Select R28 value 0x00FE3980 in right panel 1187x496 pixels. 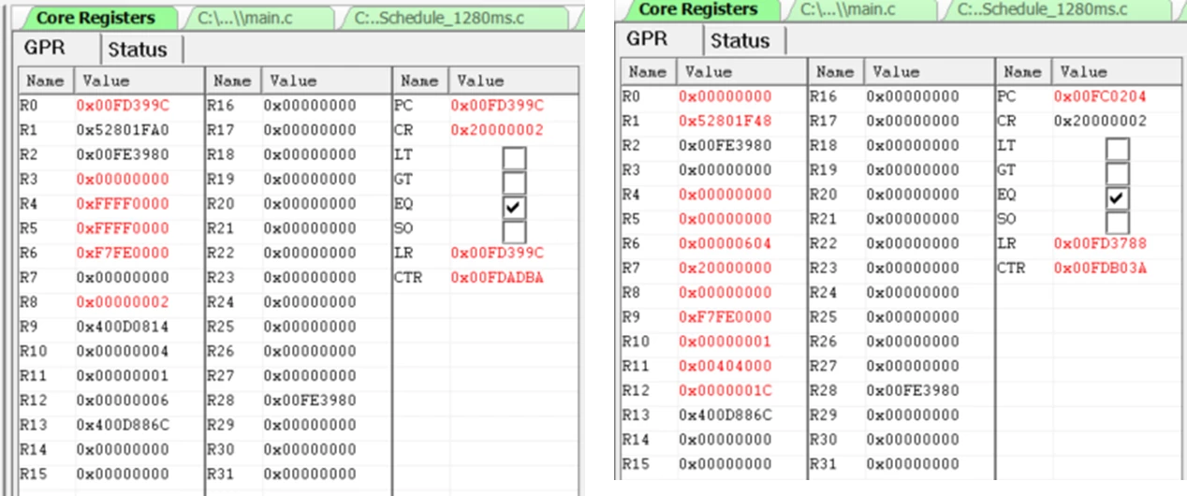pos(913,390)
